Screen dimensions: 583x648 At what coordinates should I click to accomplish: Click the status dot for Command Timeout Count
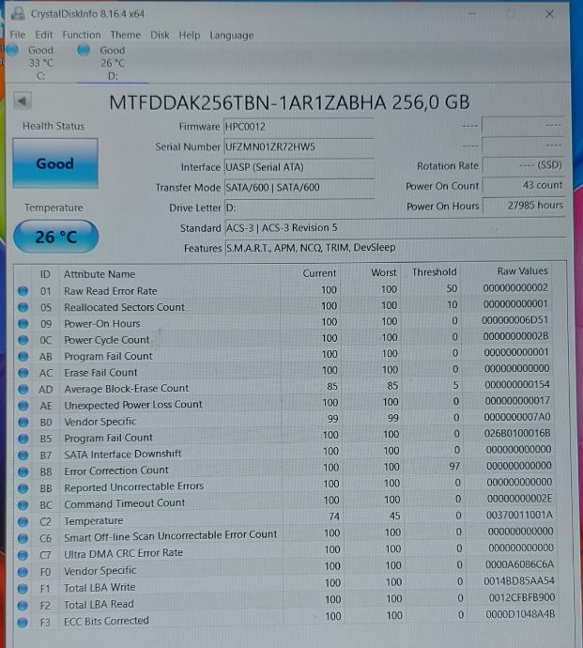[x=23, y=505]
